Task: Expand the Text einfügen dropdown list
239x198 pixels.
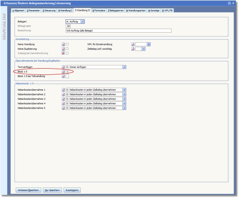Action: (124, 67)
